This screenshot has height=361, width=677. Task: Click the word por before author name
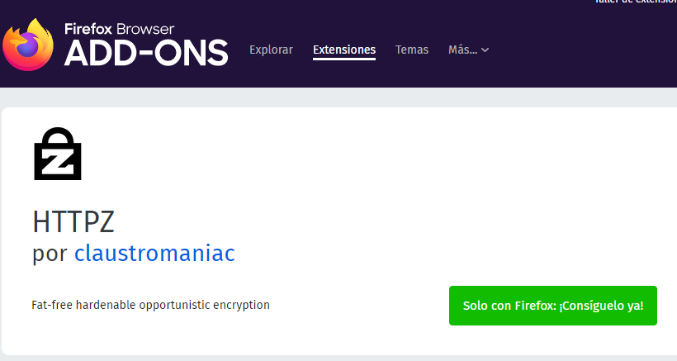coord(50,254)
